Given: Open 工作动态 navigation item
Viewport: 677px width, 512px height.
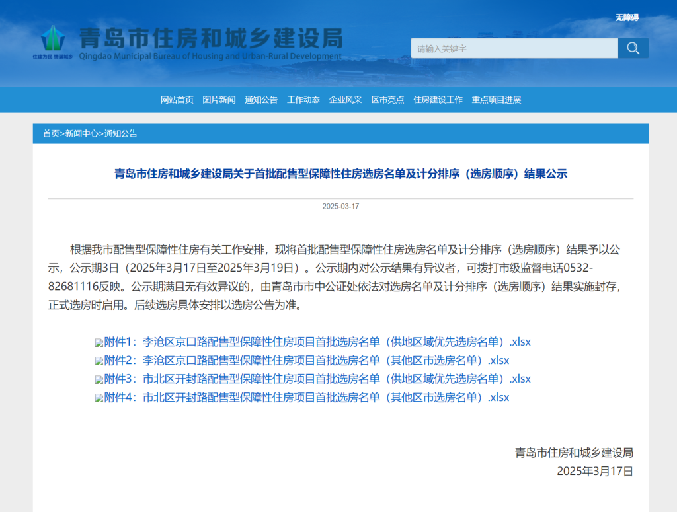Looking at the screenshot, I should pyautogui.click(x=303, y=100).
